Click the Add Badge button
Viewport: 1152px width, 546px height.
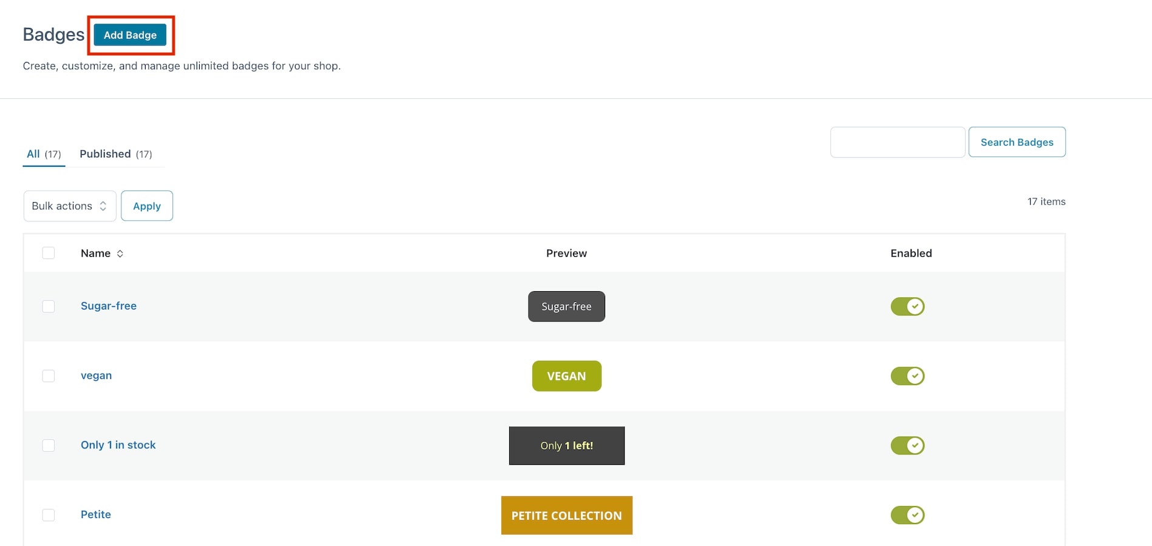pyautogui.click(x=130, y=35)
